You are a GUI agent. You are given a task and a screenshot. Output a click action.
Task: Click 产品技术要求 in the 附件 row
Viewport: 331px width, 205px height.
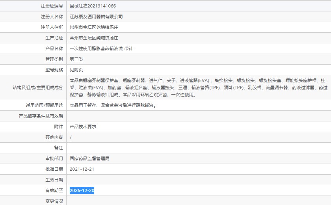click(x=83, y=127)
